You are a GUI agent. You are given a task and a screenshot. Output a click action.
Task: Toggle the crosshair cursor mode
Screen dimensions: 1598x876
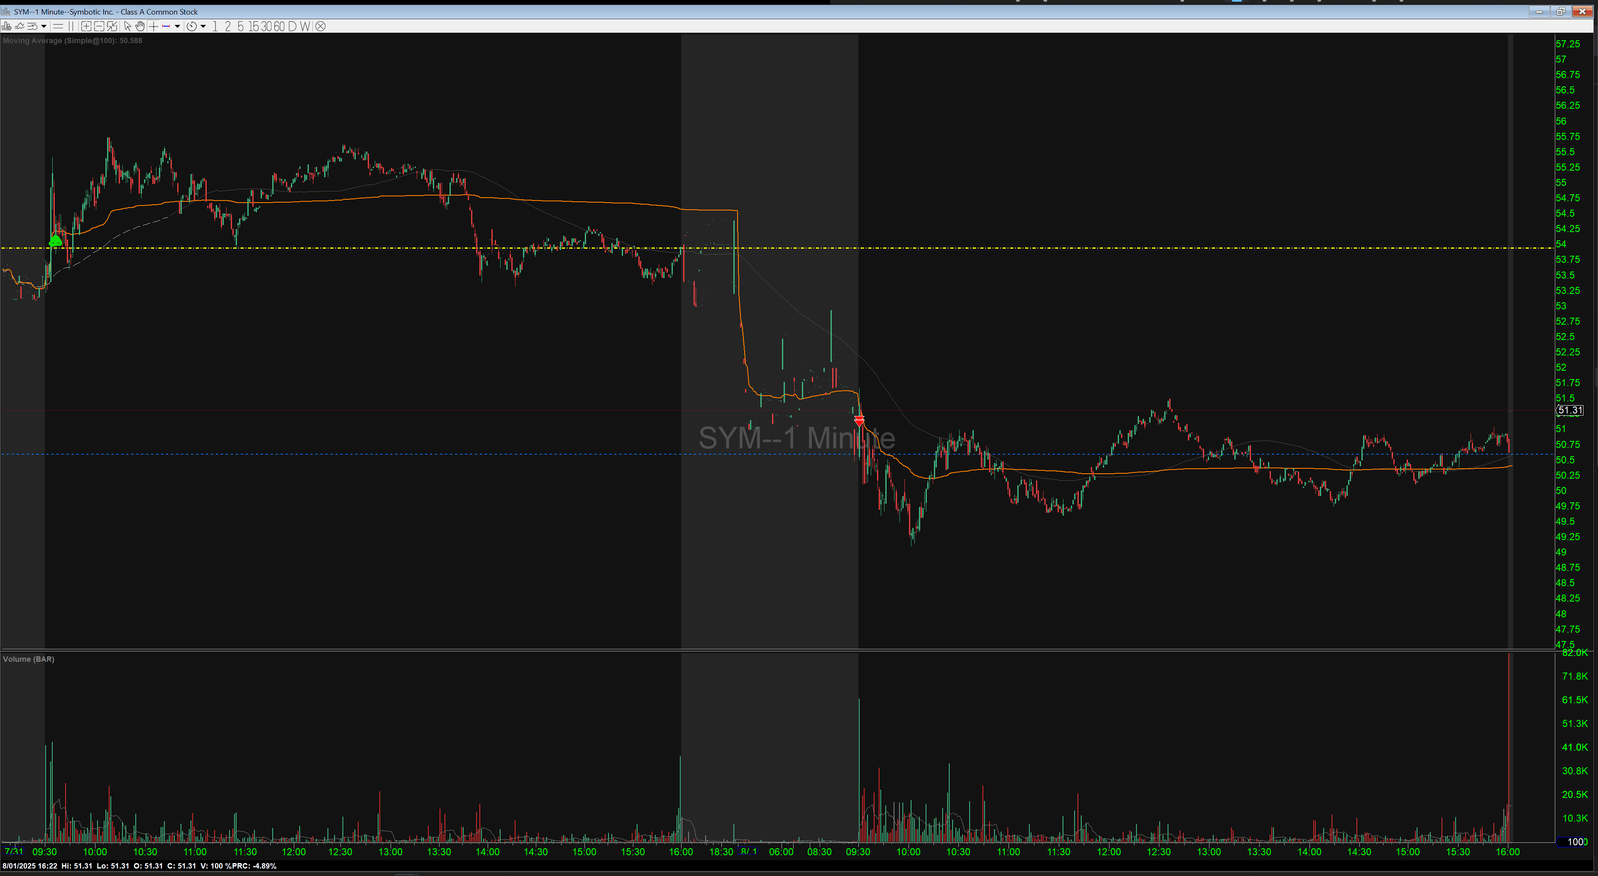point(153,26)
